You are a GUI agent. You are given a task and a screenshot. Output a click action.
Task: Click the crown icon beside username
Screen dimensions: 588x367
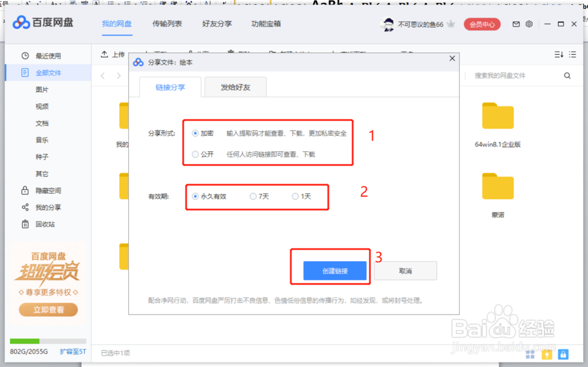pyautogui.click(x=451, y=24)
